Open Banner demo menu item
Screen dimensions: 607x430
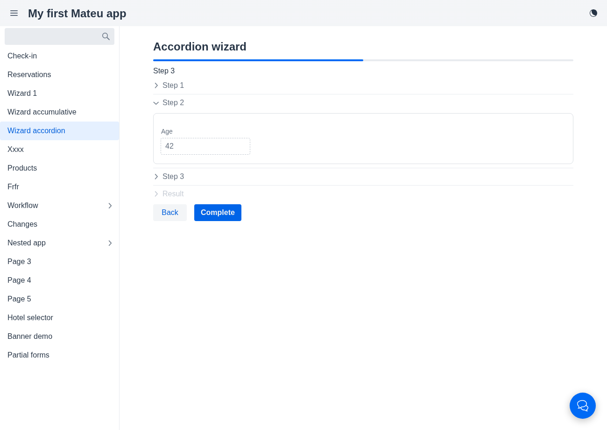click(59, 337)
